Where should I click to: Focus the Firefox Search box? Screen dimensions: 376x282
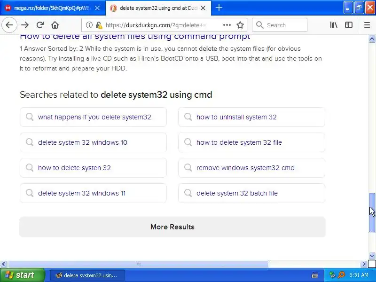(280, 25)
